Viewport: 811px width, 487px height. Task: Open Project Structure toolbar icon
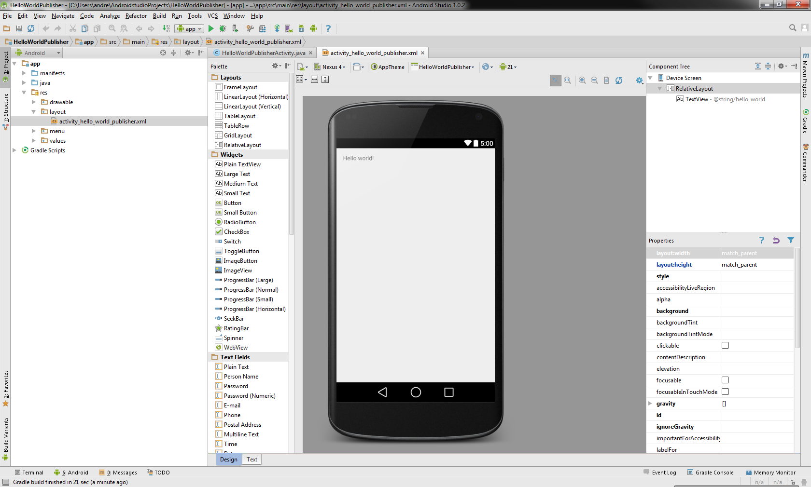coord(262,28)
